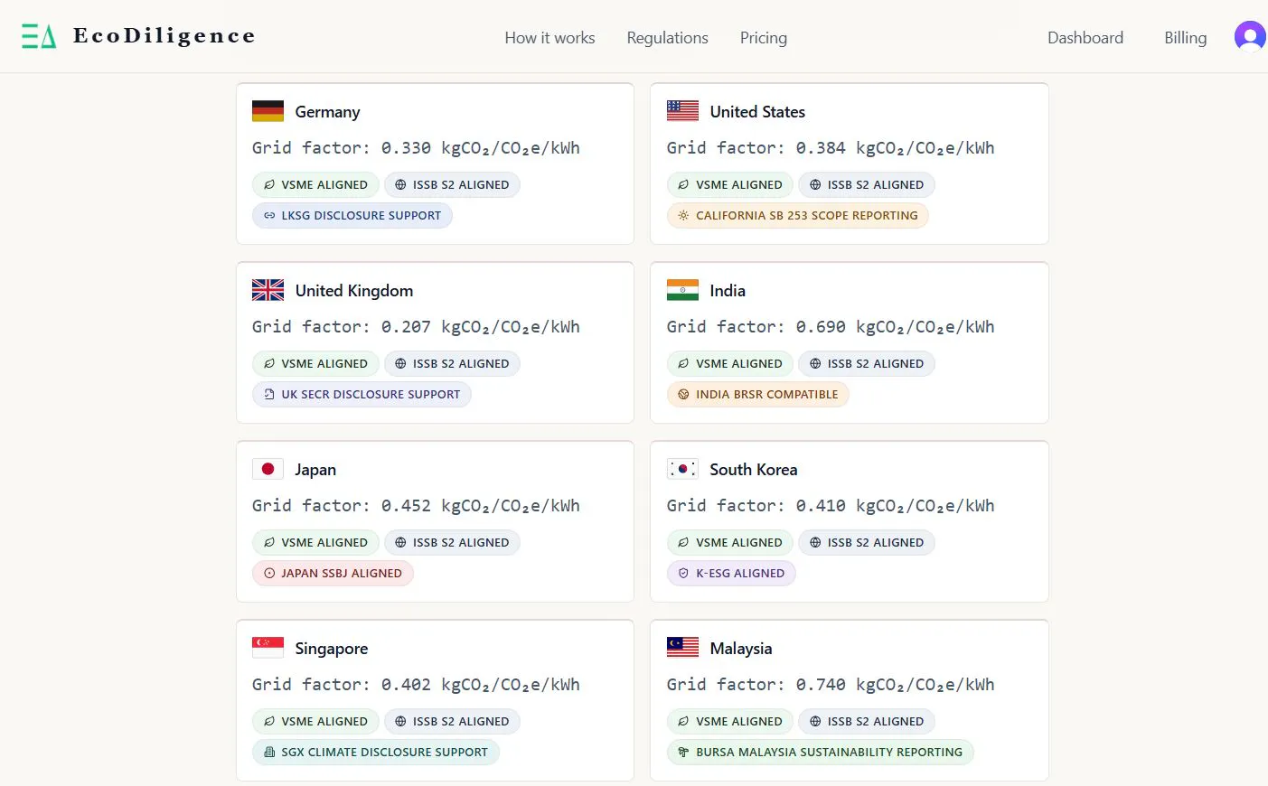The width and height of the screenshot is (1268, 786).
Task: Open the Pricing page
Action: coord(764,38)
